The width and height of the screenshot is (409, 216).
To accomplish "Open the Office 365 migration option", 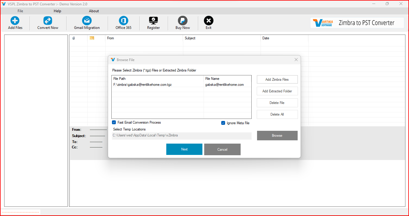I will pyautogui.click(x=124, y=21).
